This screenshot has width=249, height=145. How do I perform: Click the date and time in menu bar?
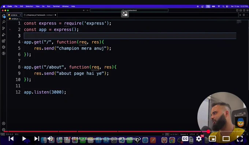click(x=239, y=6)
